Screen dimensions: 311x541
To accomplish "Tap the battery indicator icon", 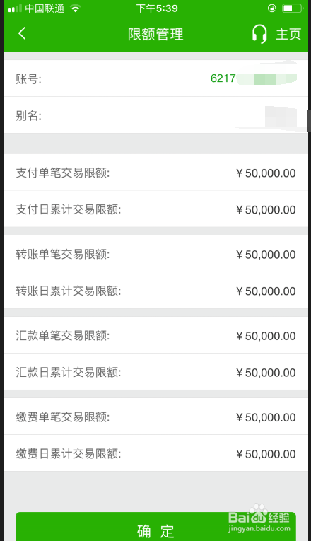I will click(x=293, y=8).
